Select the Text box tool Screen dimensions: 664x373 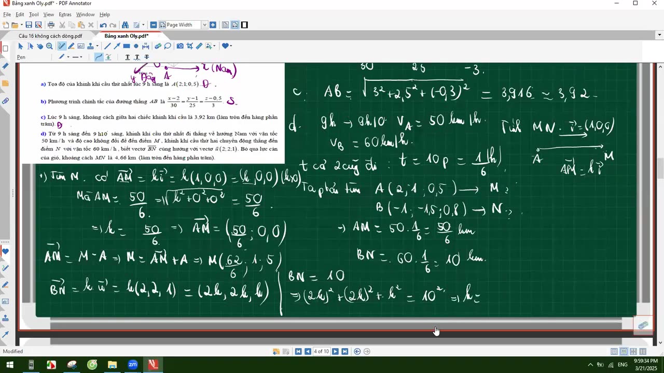(x=80, y=46)
